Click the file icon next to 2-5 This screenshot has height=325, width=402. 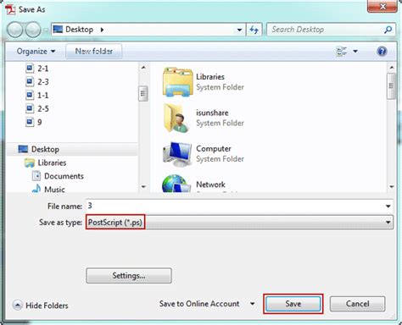point(30,108)
